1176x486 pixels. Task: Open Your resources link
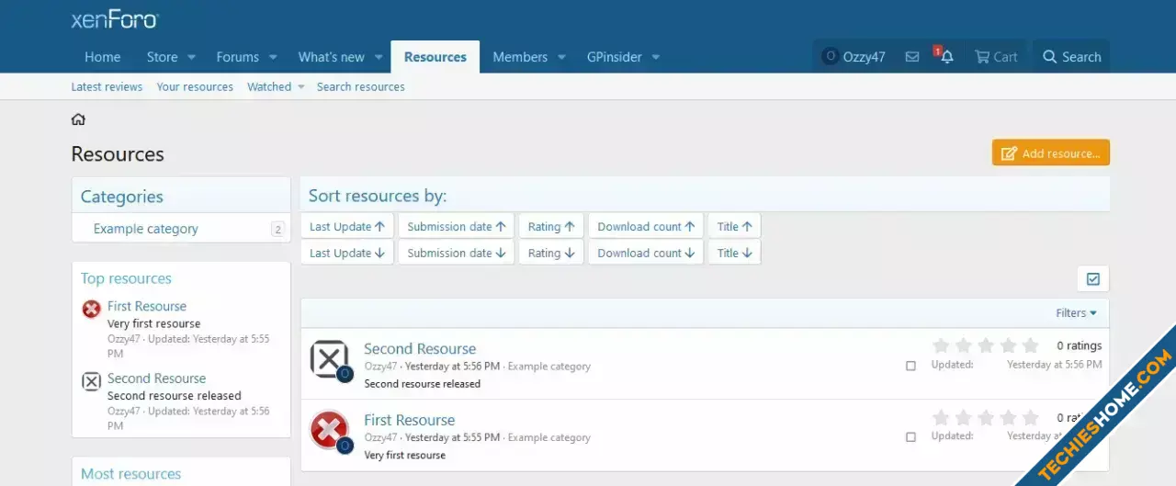(x=195, y=87)
